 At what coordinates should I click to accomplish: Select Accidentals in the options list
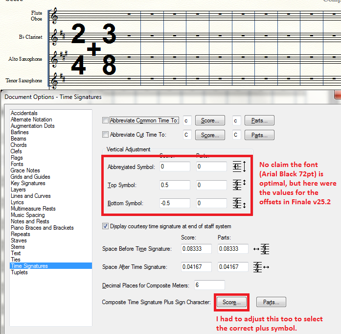24,113
